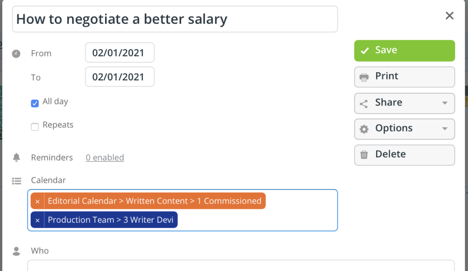Click the green checkmark on Save
This screenshot has width=468, height=271.
point(365,51)
